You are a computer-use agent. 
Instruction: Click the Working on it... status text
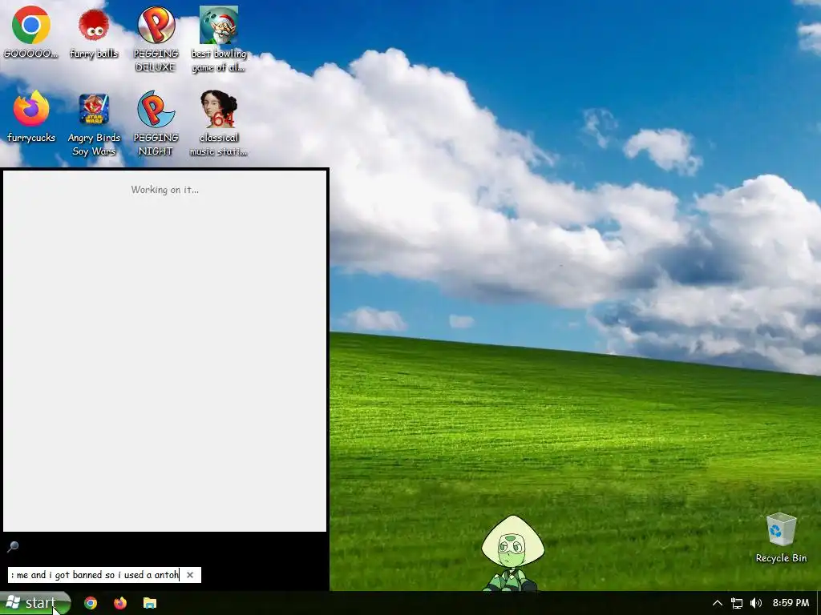(165, 189)
